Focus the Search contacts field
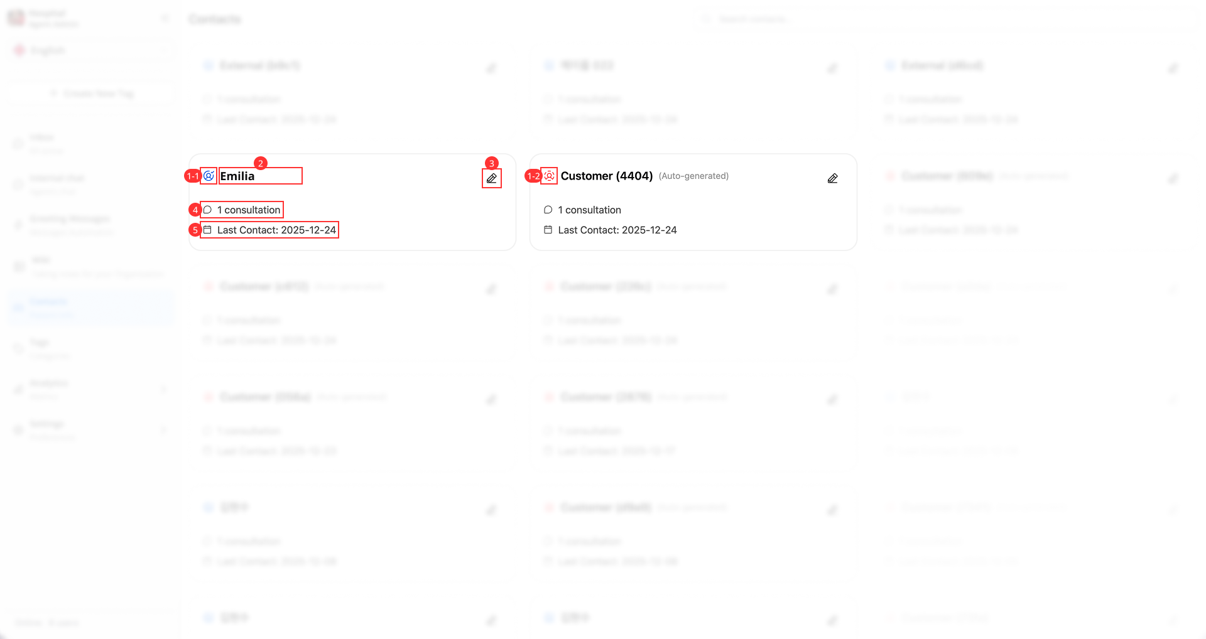 pos(945,19)
